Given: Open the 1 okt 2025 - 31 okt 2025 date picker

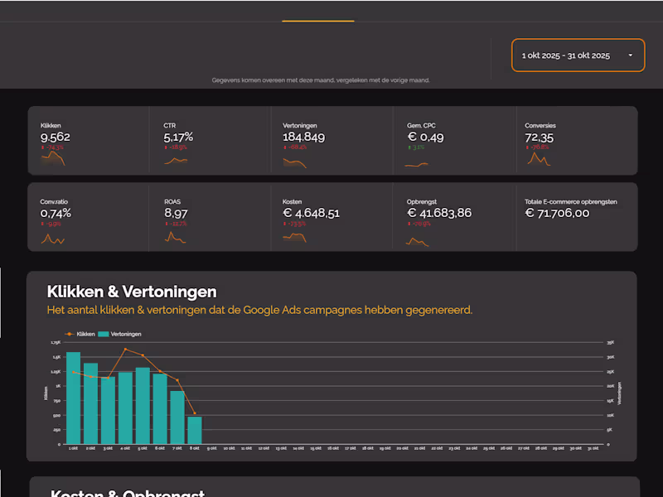Looking at the screenshot, I should coord(578,55).
